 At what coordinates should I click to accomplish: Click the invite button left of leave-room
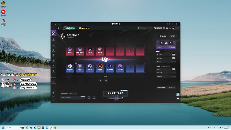tap(163, 36)
